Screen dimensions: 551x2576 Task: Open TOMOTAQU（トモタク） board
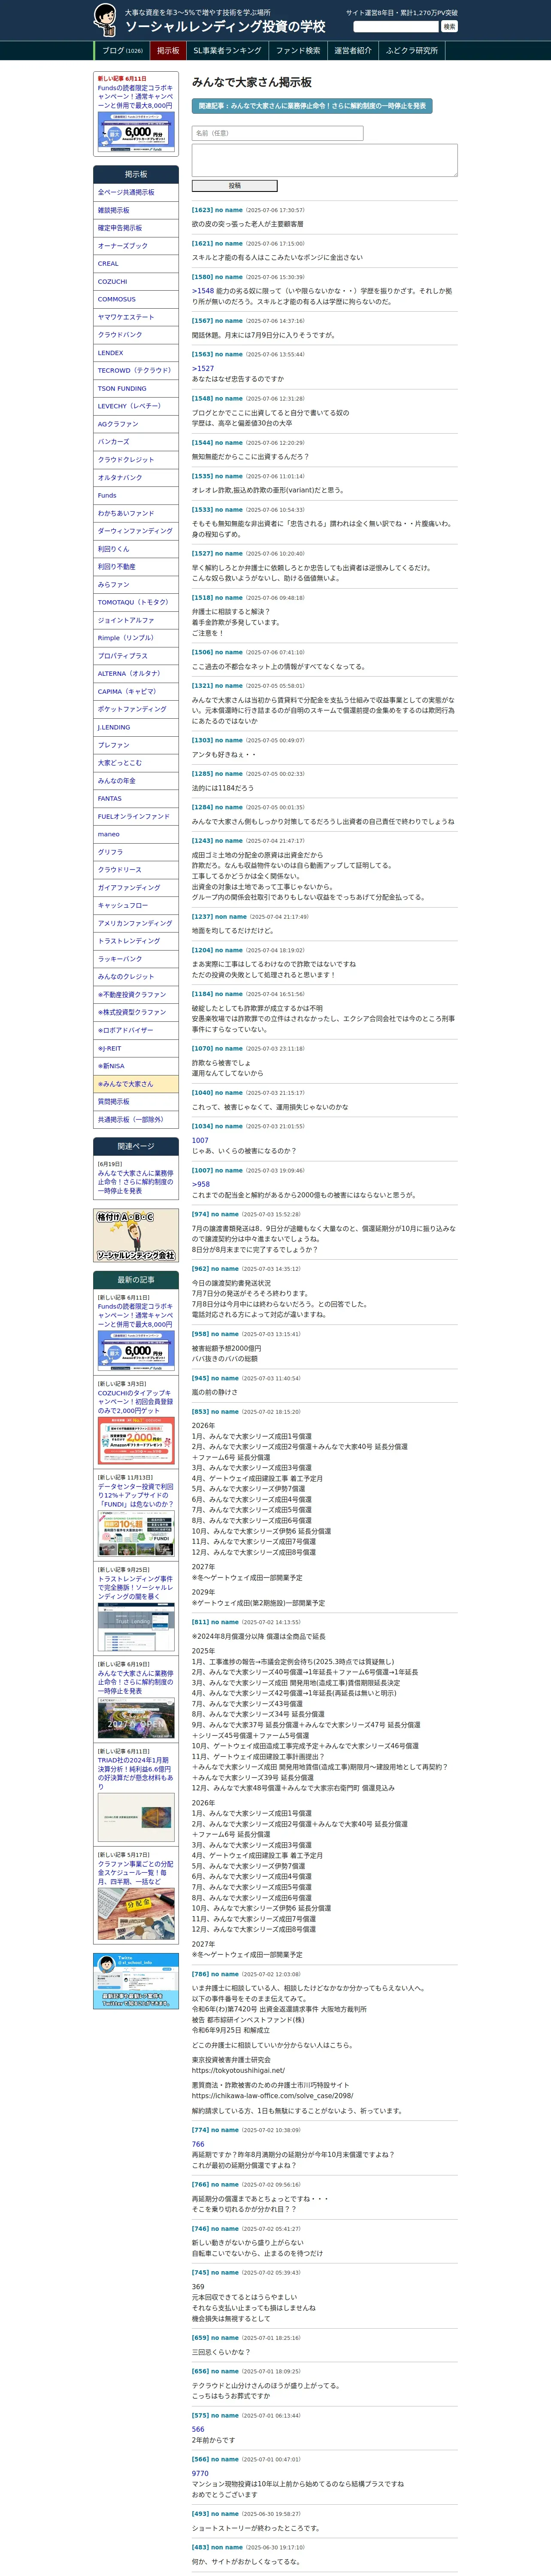136,602
